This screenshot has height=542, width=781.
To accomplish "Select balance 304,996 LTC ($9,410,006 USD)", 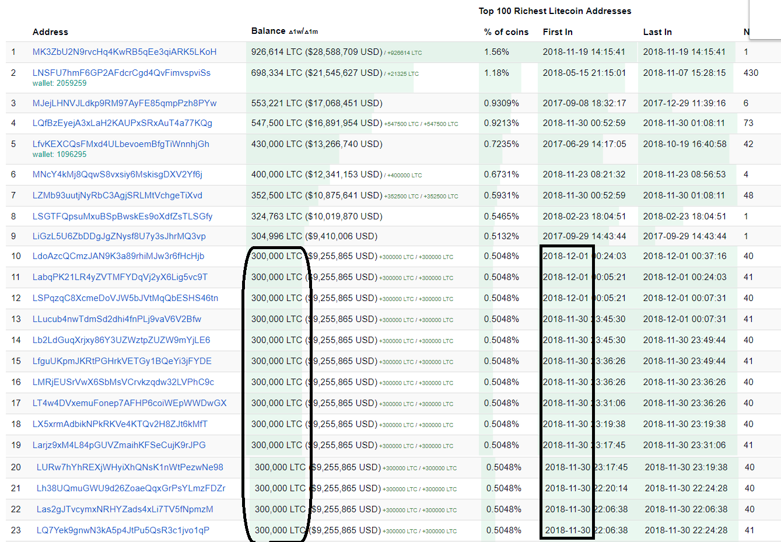I will pyautogui.click(x=314, y=236).
